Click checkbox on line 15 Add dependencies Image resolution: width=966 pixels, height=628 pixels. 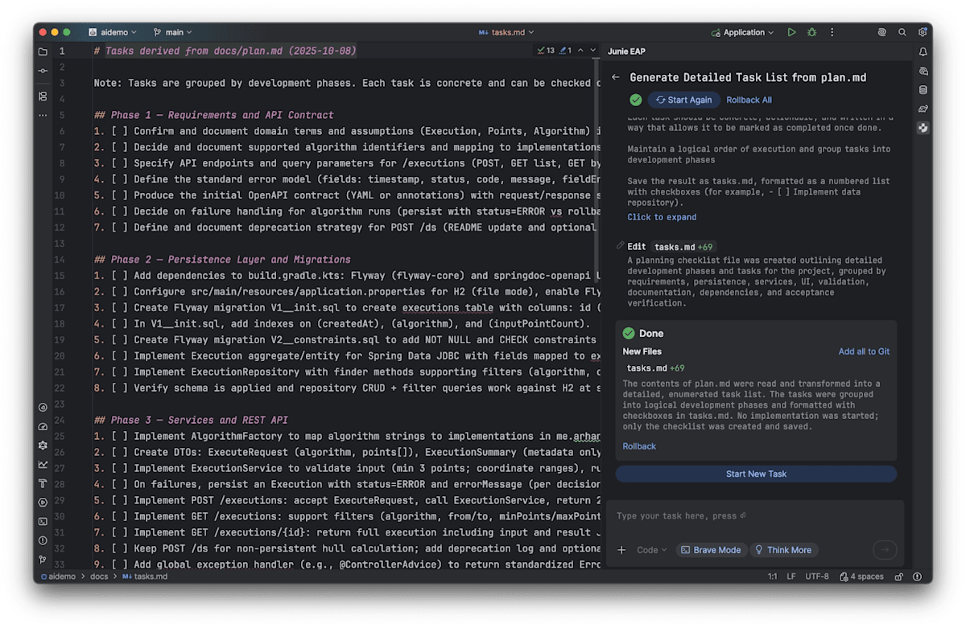tap(119, 275)
